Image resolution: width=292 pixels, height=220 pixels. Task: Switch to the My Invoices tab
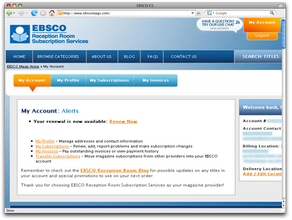tap(155, 80)
